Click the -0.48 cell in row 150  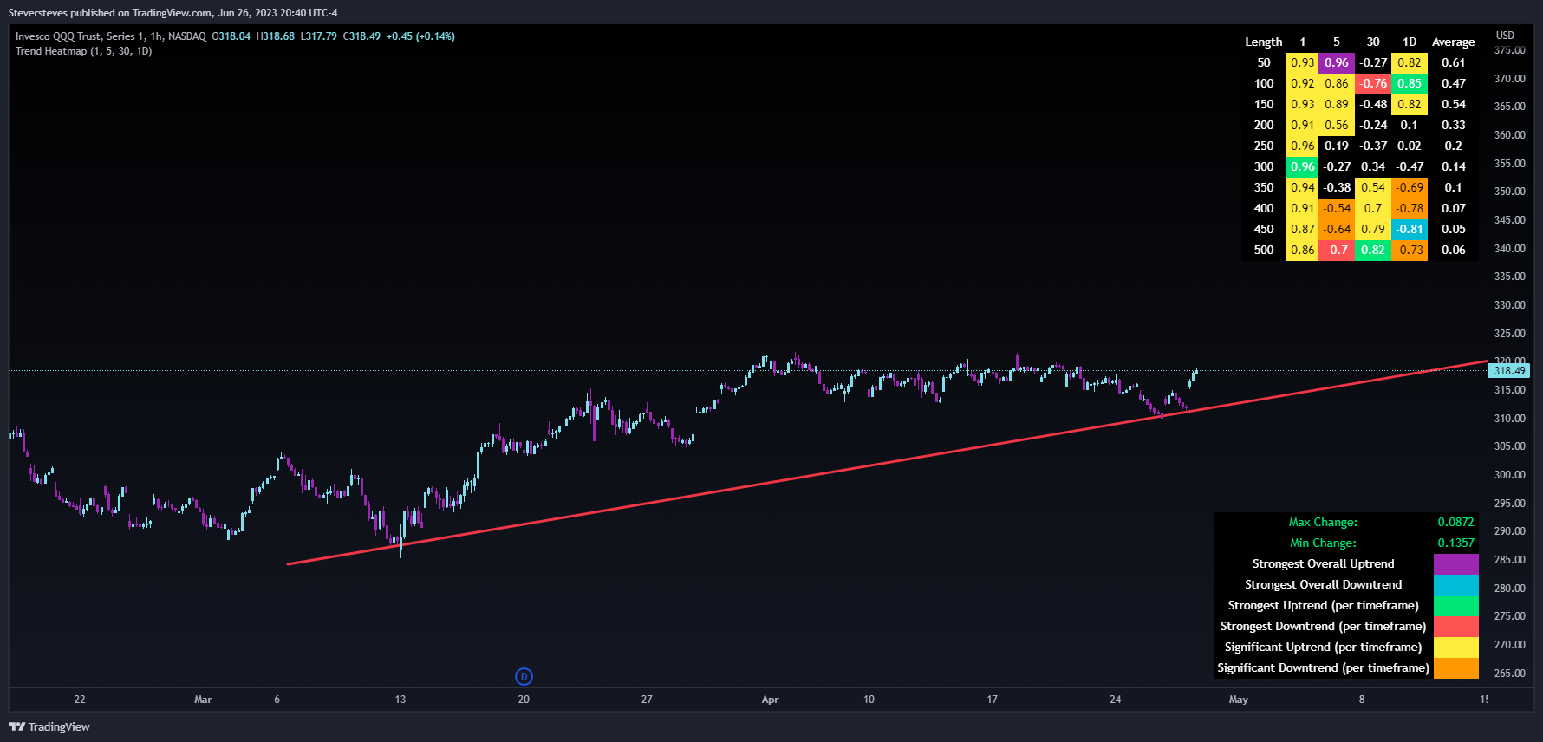(1373, 104)
